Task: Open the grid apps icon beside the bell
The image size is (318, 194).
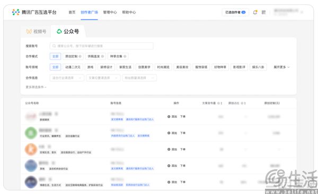Action: pos(263,12)
